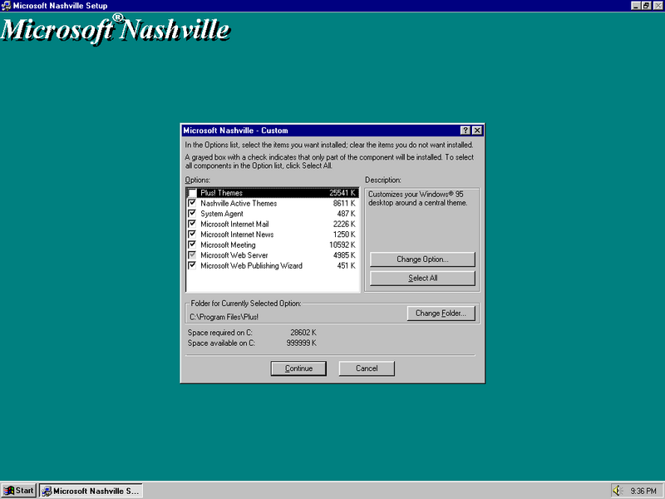Toggle Microsoft Internet News checkbox
The height and width of the screenshot is (499, 665).
[x=192, y=235]
